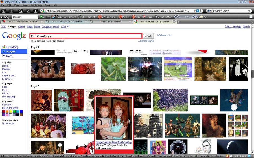
Task: Open the Bookmarks menu
Action: pos(36,5)
